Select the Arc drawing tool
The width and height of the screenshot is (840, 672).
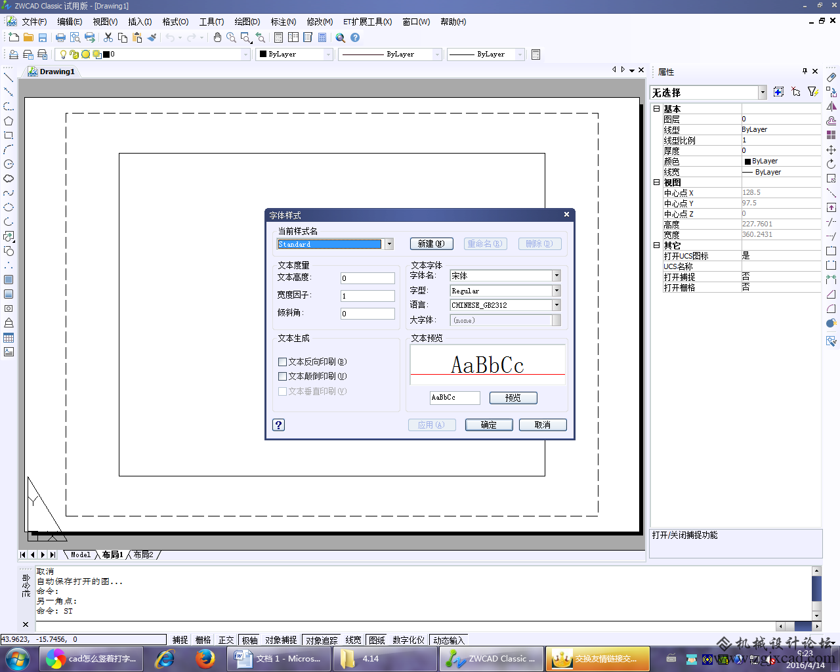tap(9, 150)
